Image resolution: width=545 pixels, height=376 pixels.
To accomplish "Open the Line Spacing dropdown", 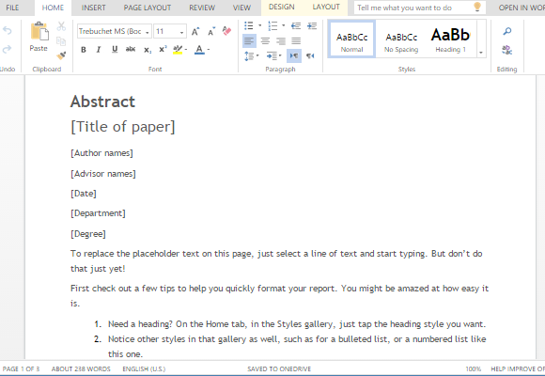I will coord(252,56).
